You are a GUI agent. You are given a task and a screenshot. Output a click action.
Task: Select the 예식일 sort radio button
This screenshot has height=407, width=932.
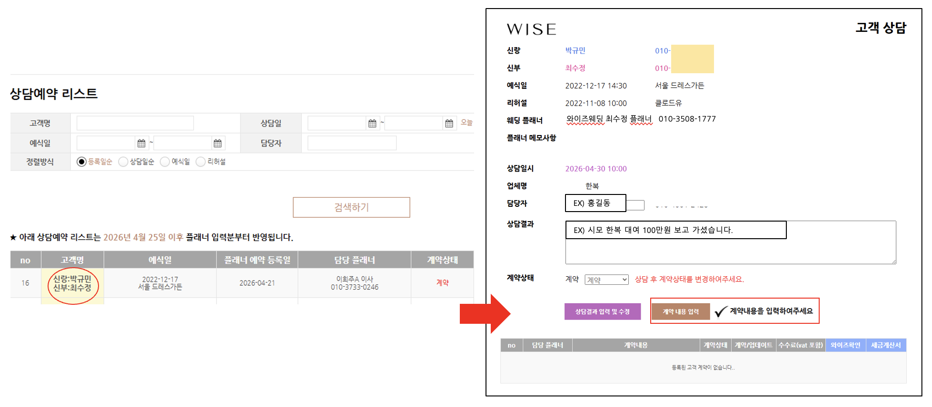point(165,162)
